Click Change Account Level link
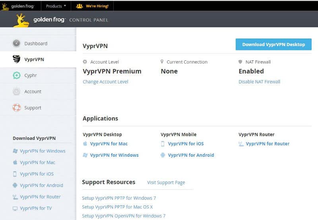 click(105, 82)
